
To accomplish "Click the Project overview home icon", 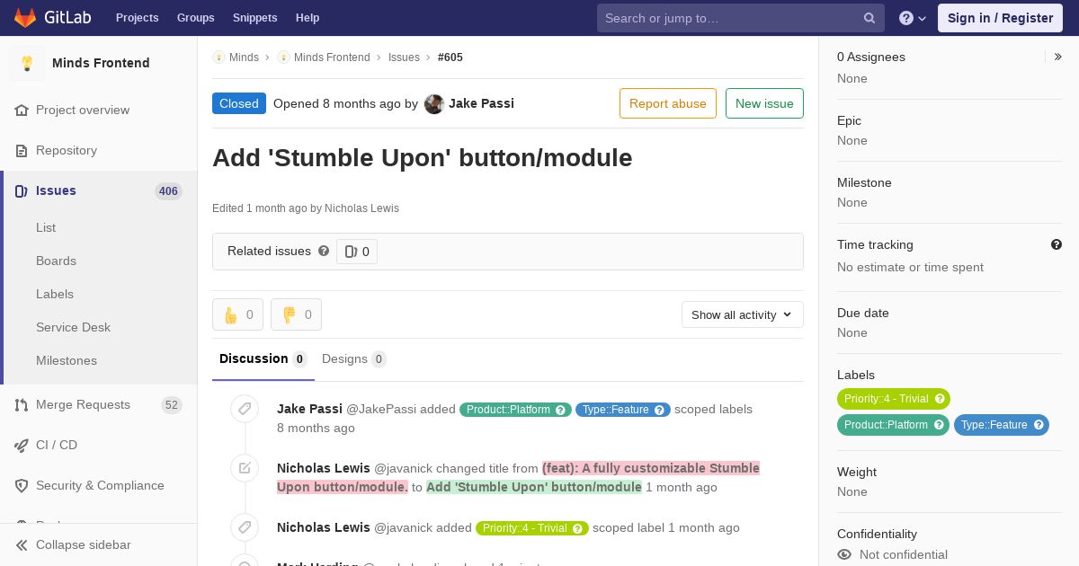I will click(x=22, y=110).
